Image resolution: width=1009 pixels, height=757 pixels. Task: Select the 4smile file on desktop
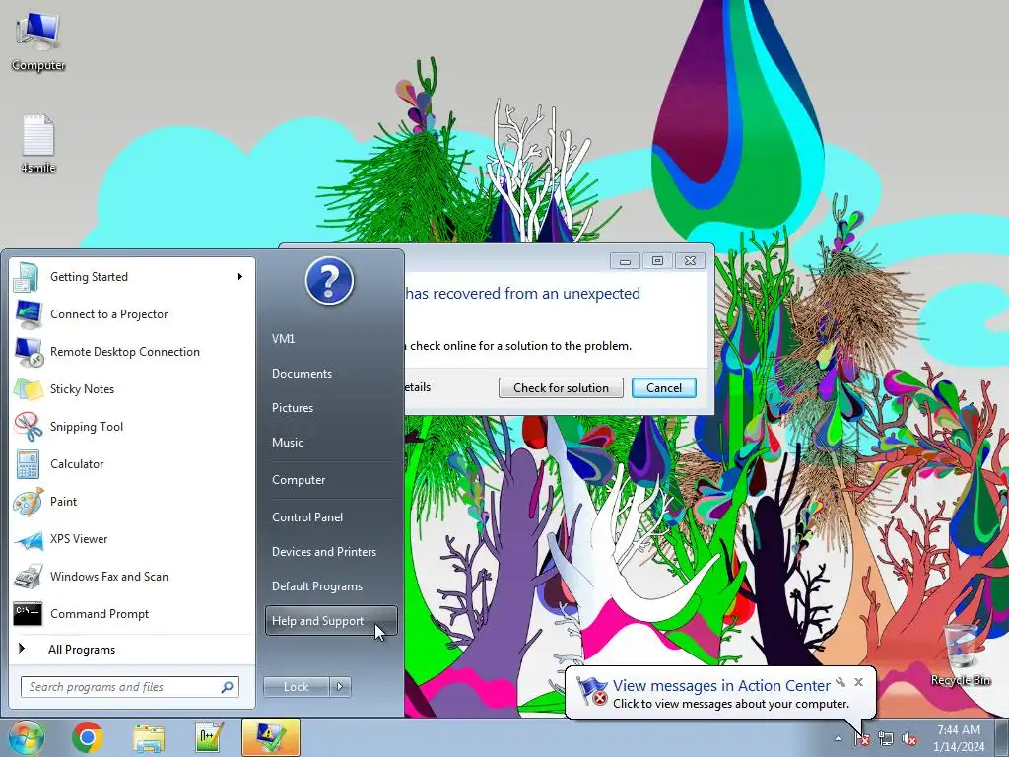tap(38, 144)
